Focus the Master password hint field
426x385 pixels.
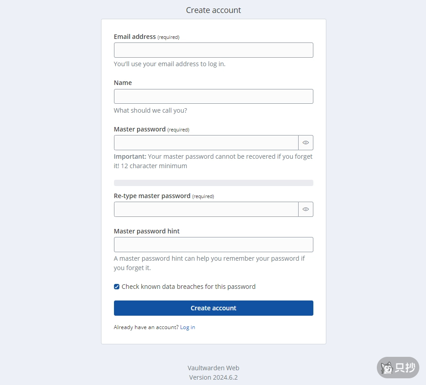click(213, 245)
